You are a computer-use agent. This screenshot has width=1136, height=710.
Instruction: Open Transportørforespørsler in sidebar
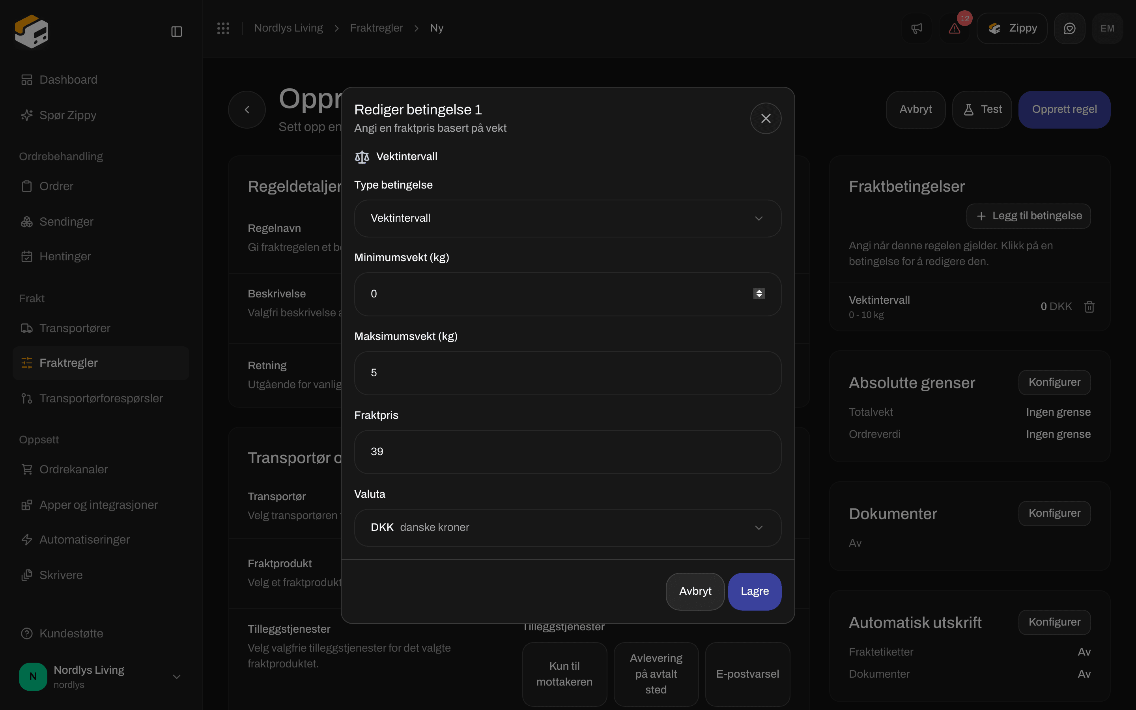coord(101,398)
